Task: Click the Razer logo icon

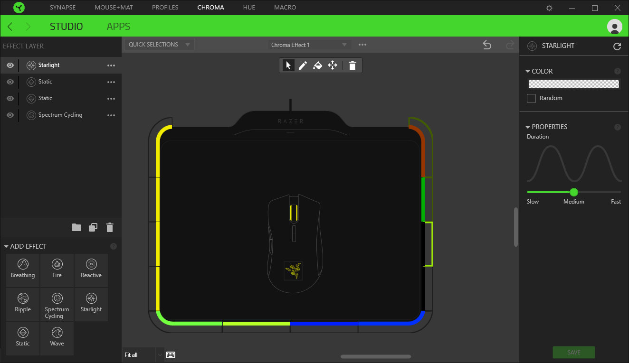Action: [x=19, y=8]
